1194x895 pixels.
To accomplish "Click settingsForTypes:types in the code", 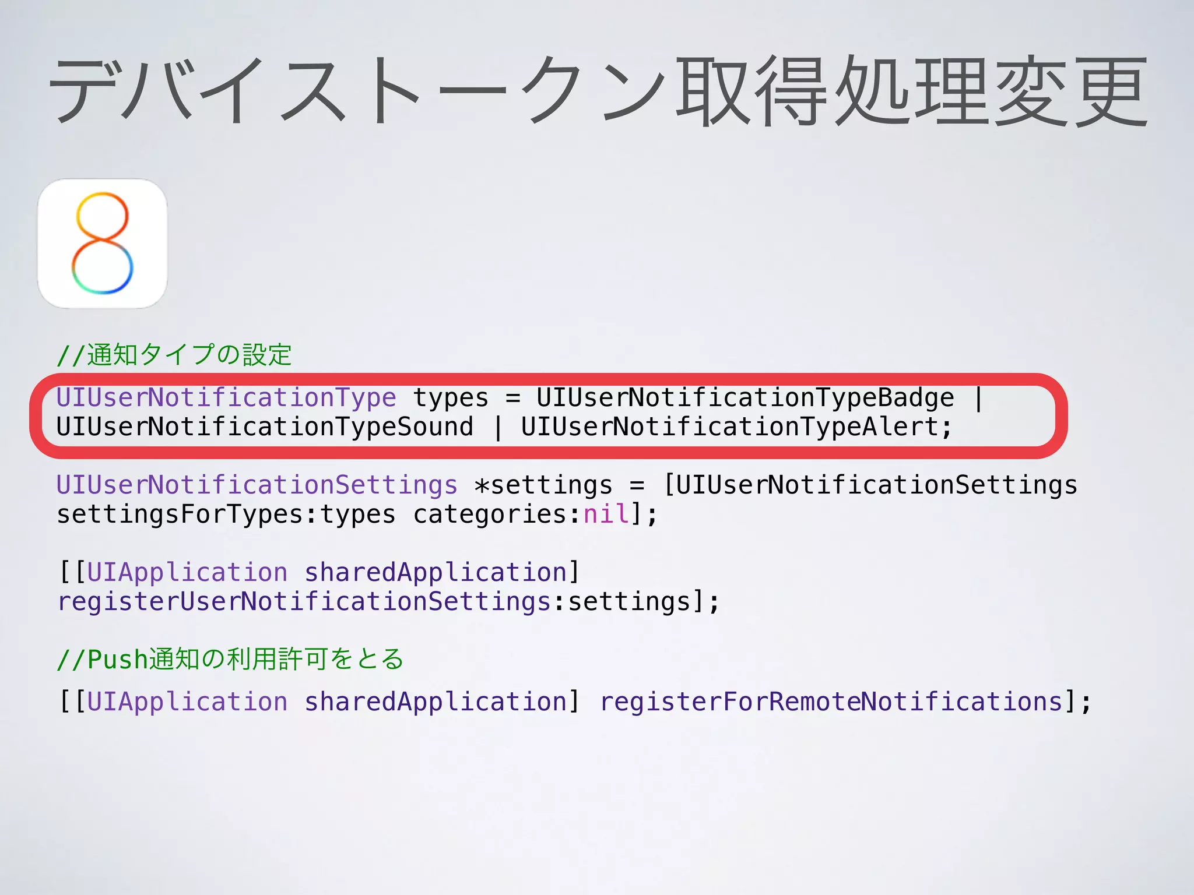I will click(x=226, y=515).
